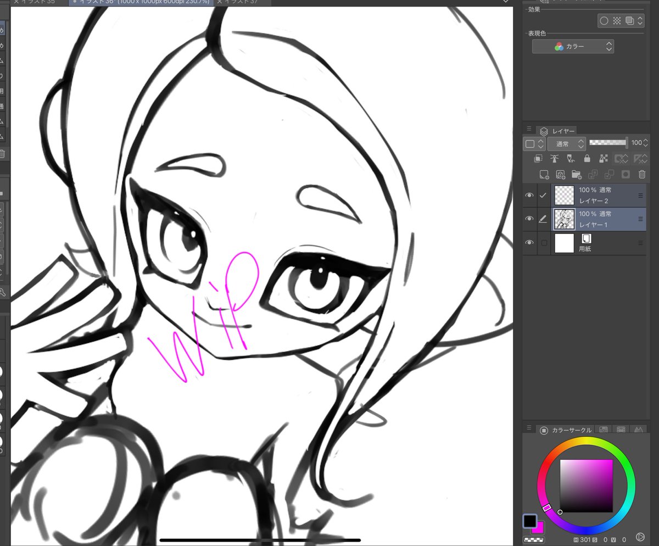Image resolution: width=659 pixels, height=546 pixels.
Task: Open the palette color square dropdown in layer panel
Action: tap(534, 144)
